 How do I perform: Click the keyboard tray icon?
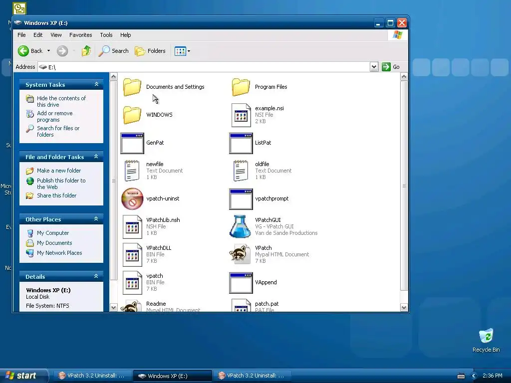point(461,376)
